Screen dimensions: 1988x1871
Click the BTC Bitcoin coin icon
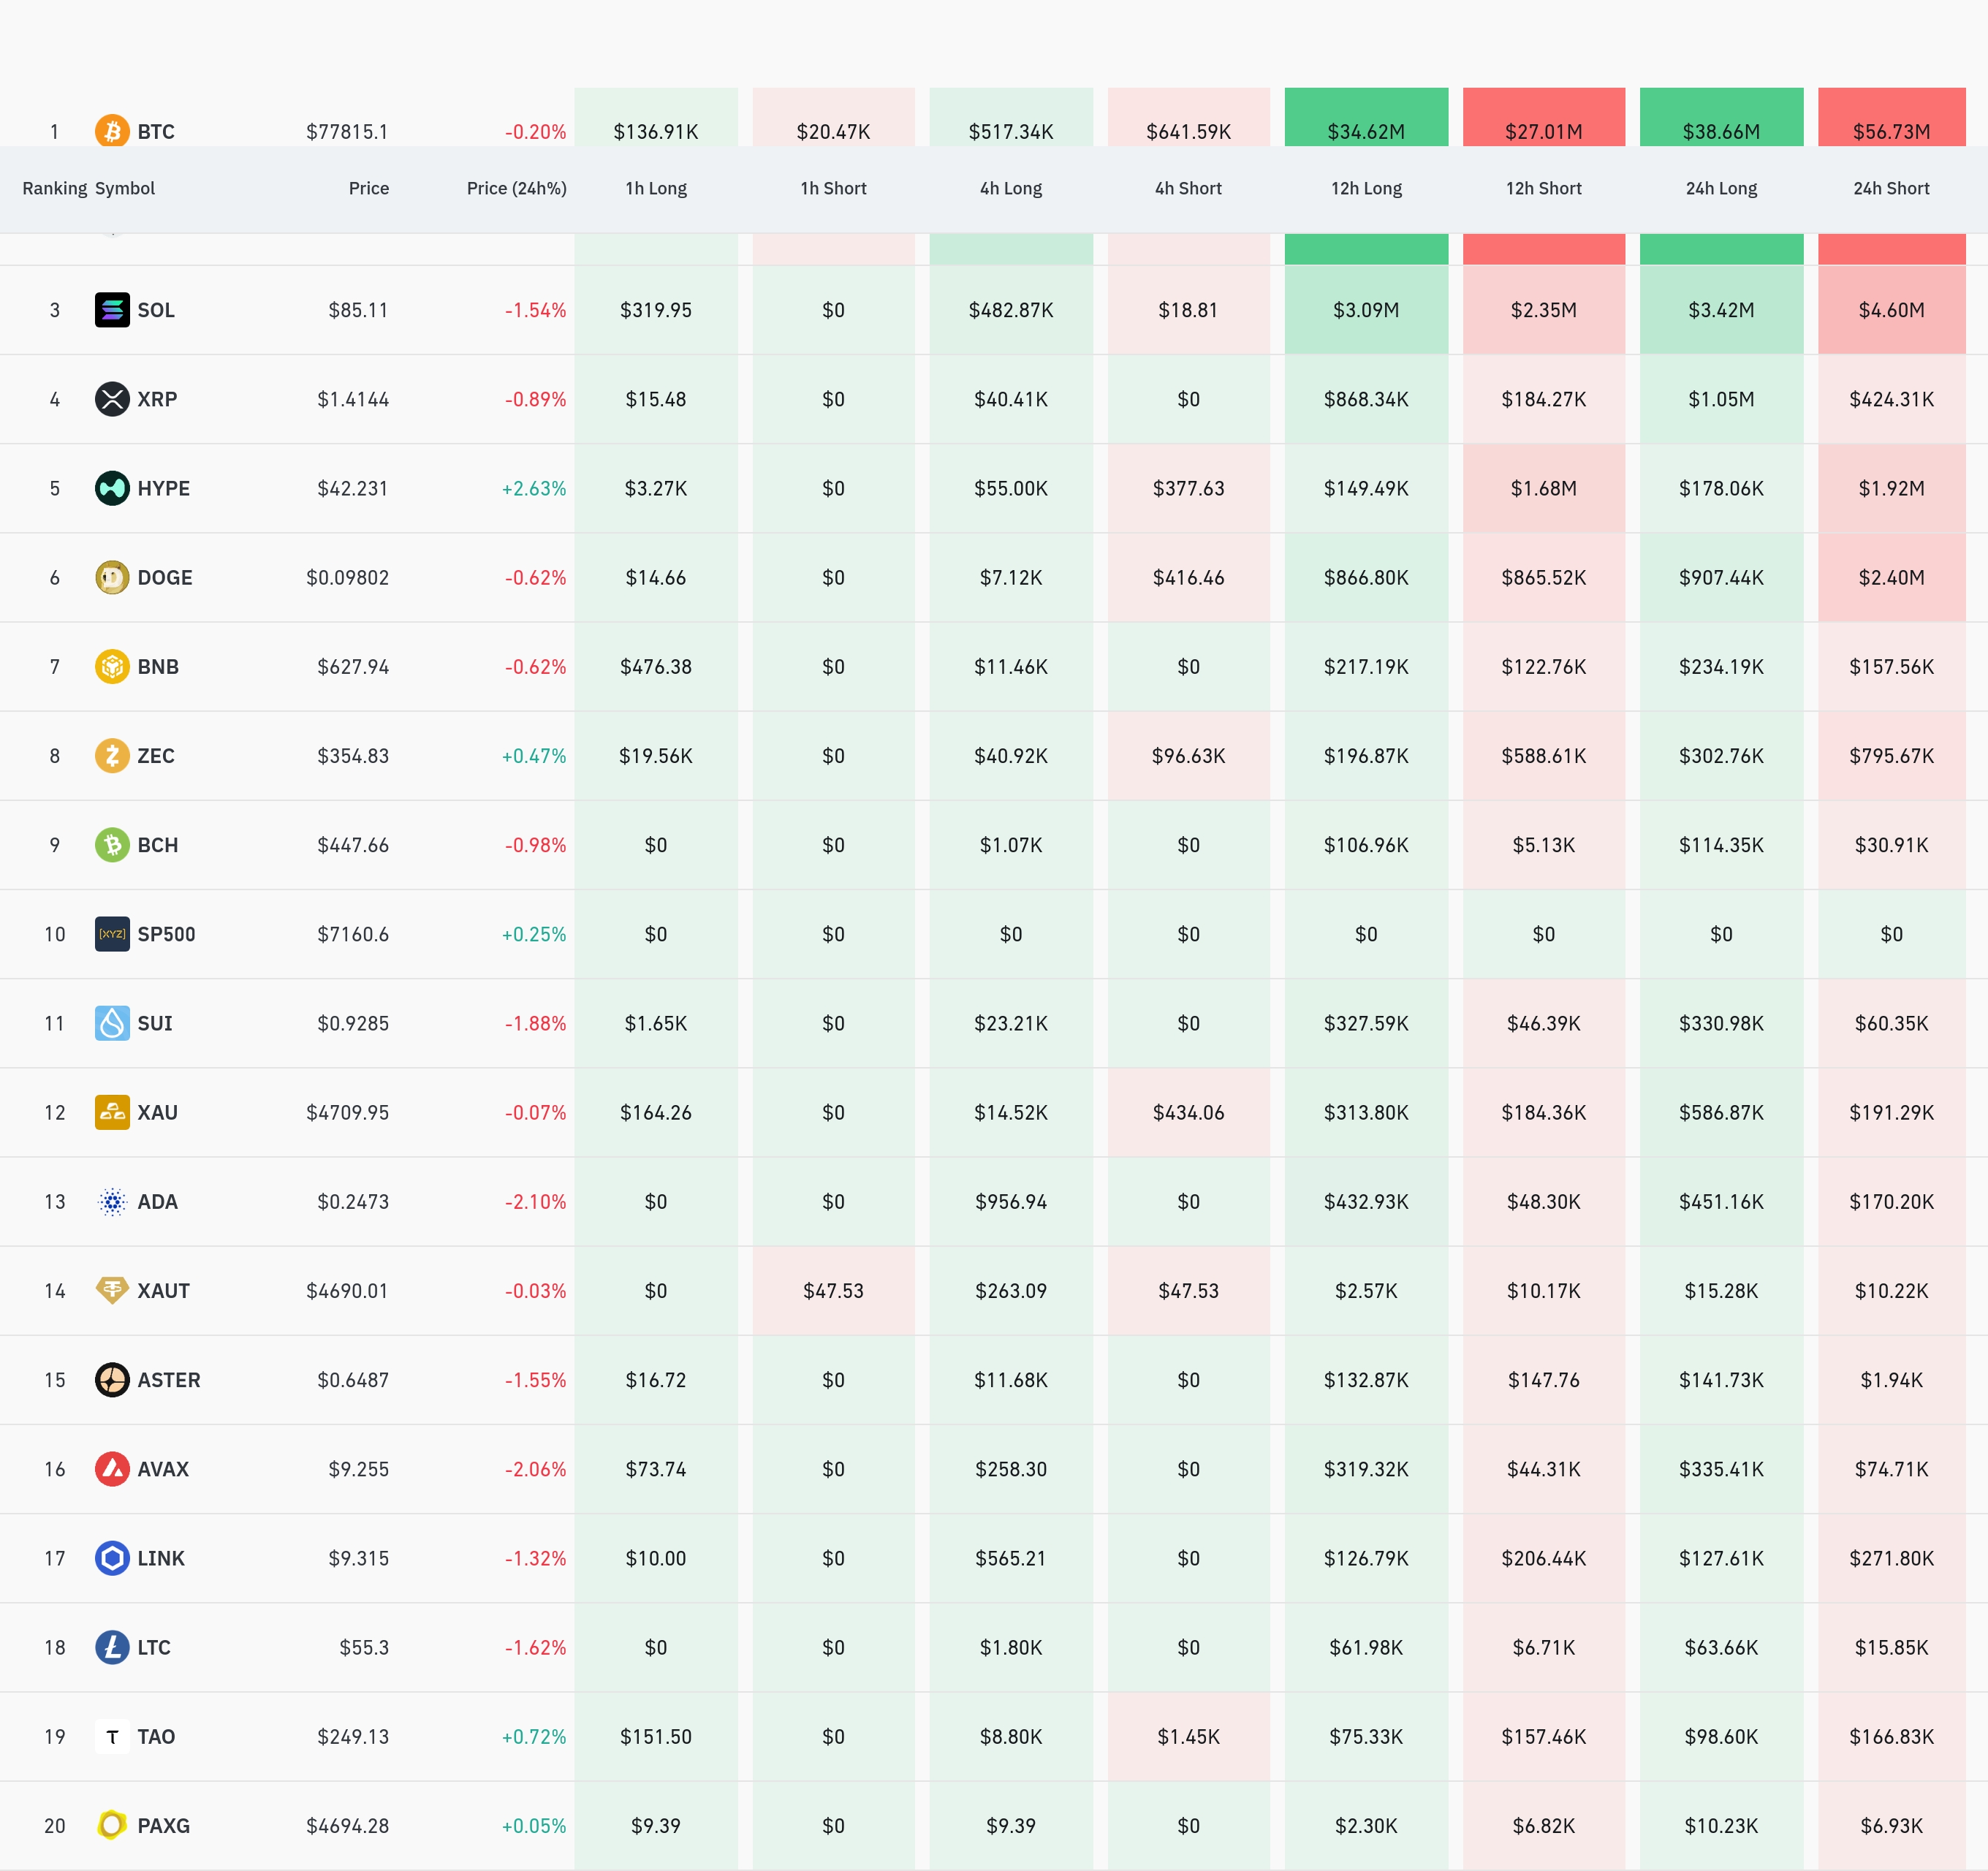(112, 131)
